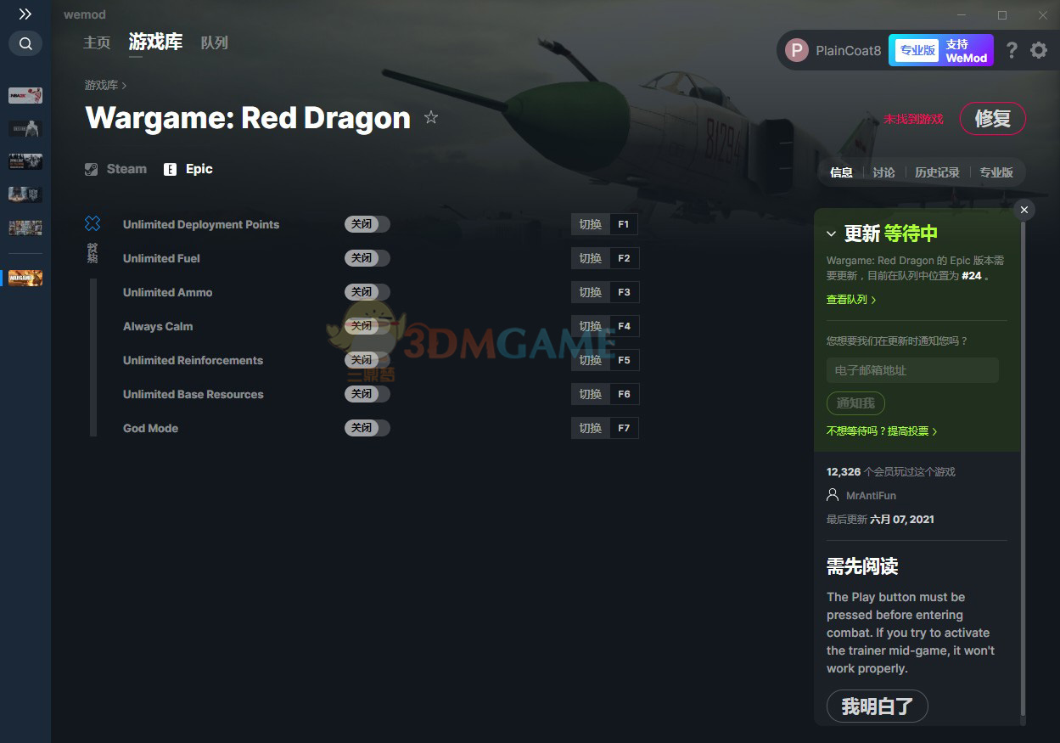The height and width of the screenshot is (743, 1060).
Task: Toggle Unlimited Ammo switch
Action: point(367,292)
